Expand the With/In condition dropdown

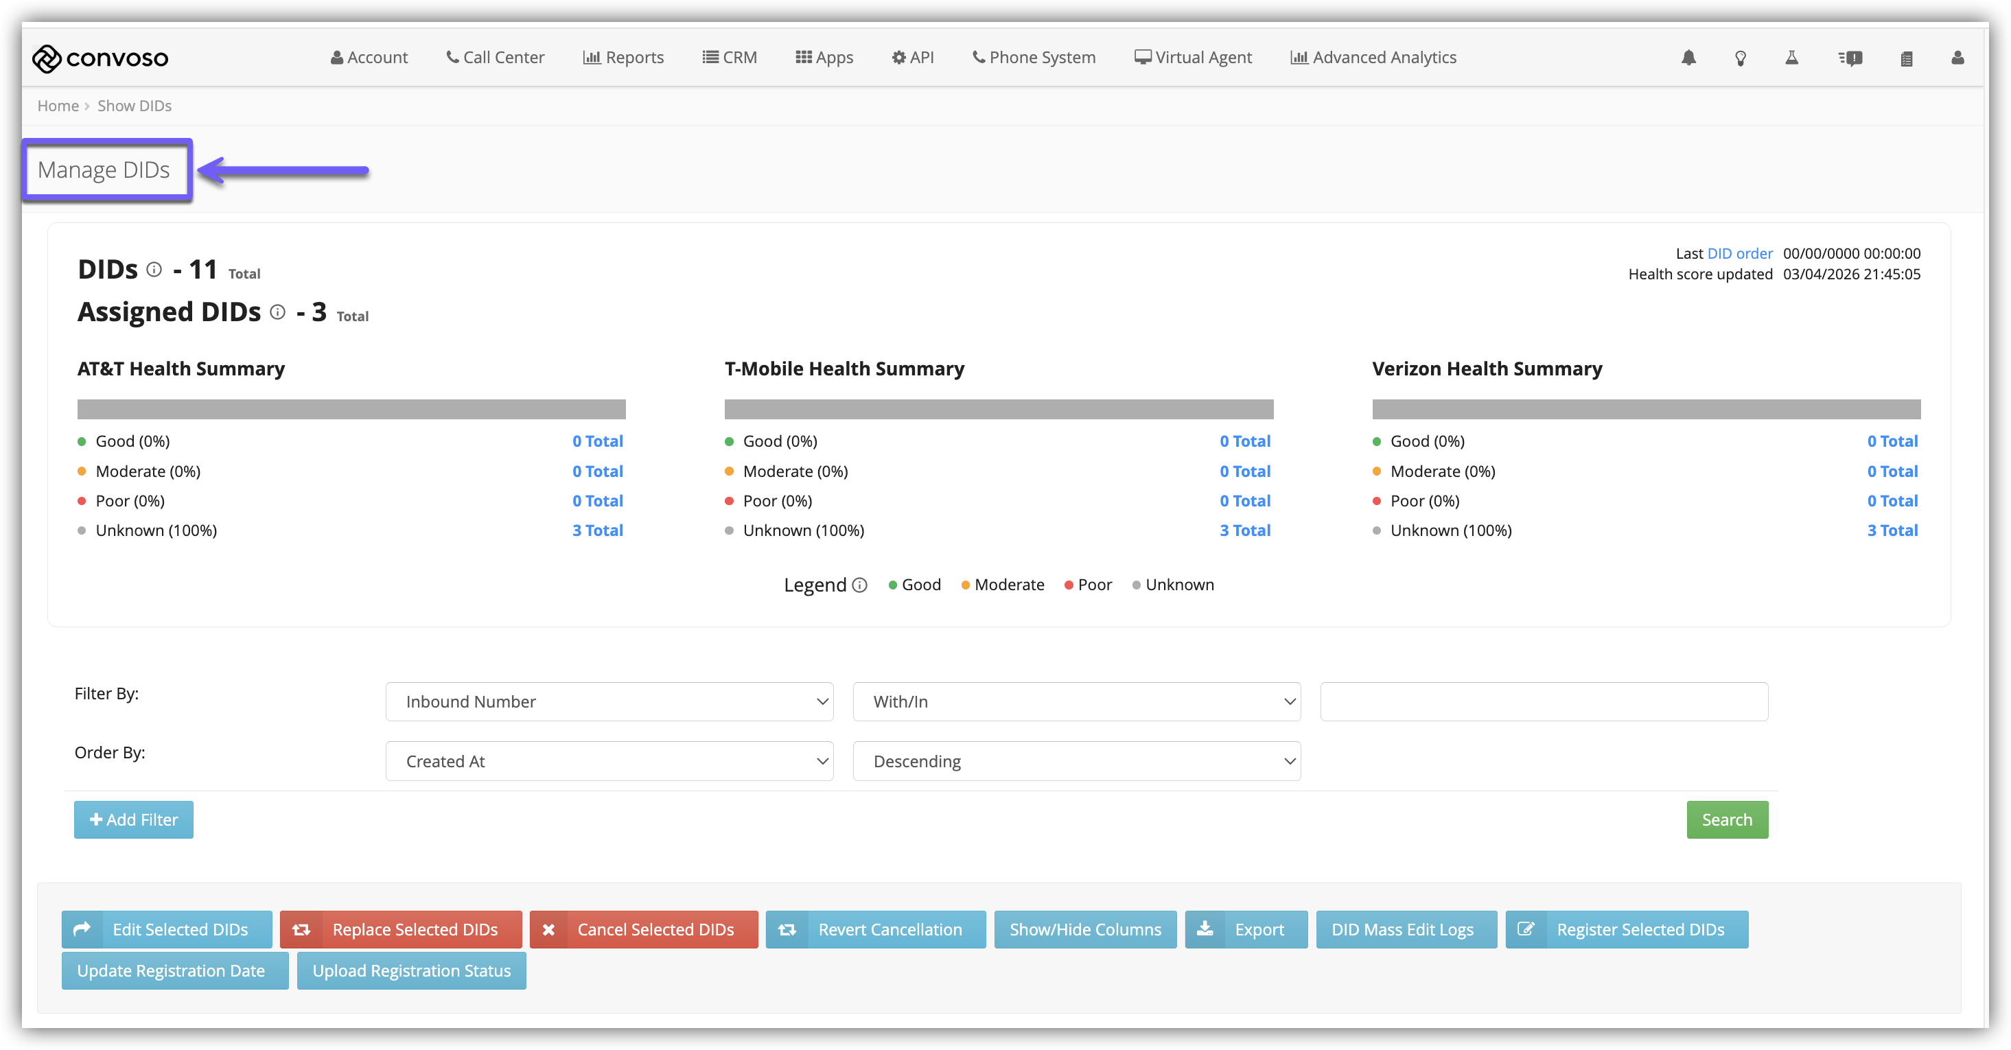click(1076, 701)
